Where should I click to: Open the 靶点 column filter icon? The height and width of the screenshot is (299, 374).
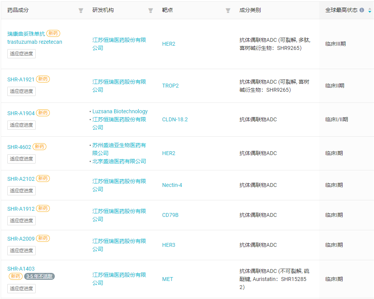pyautogui.click(x=228, y=10)
